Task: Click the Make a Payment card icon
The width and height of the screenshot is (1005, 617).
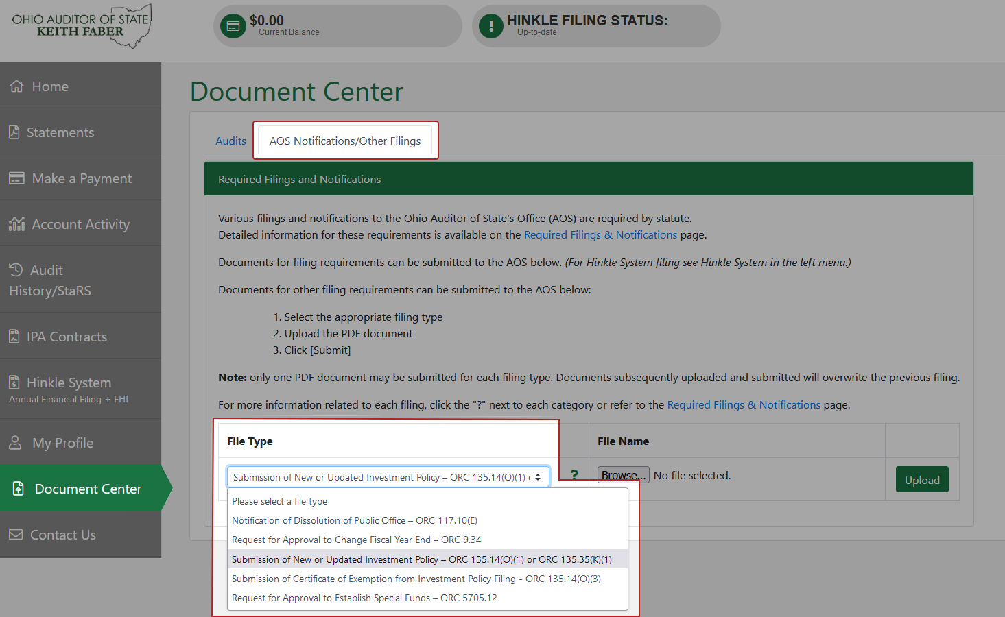Action: tap(16, 178)
